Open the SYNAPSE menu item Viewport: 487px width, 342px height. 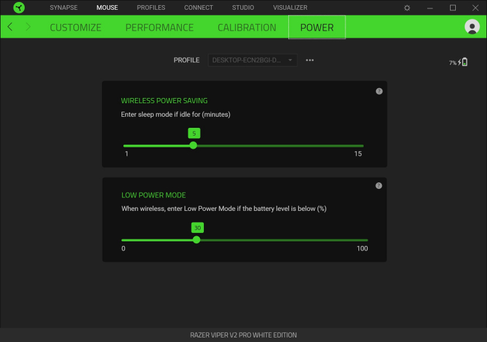pos(64,7)
